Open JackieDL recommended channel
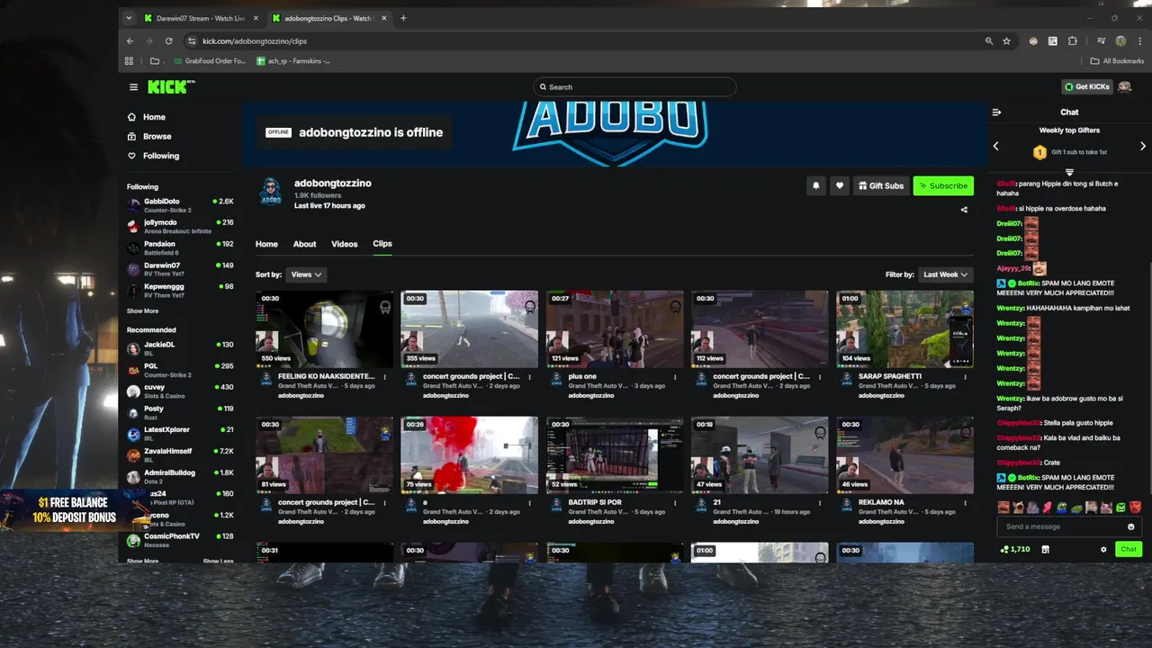The width and height of the screenshot is (1152, 648). click(180, 347)
